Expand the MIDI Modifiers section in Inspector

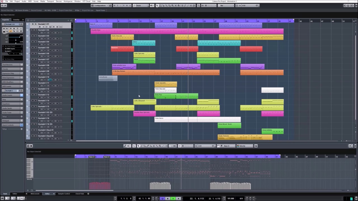12,82
